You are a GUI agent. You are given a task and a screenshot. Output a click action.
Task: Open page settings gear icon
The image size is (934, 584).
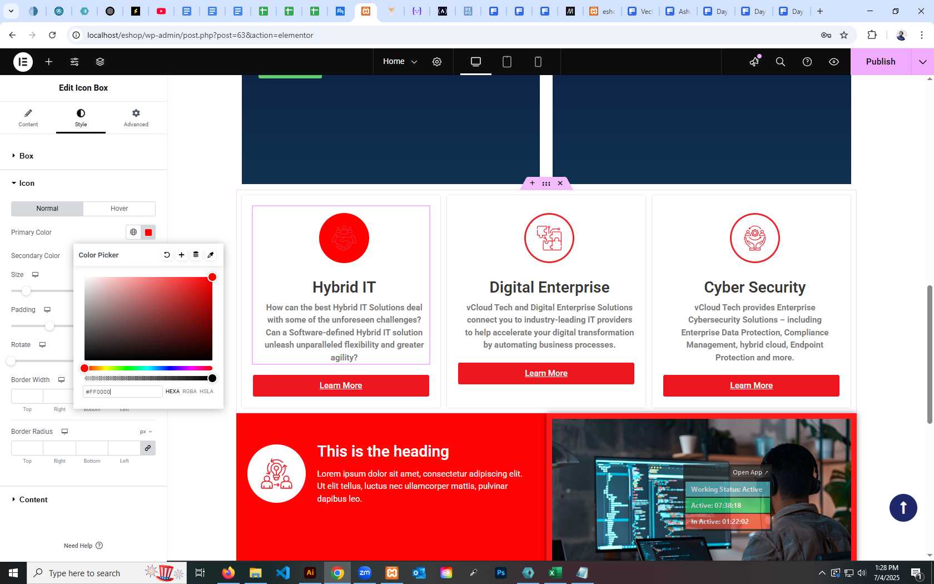click(437, 62)
